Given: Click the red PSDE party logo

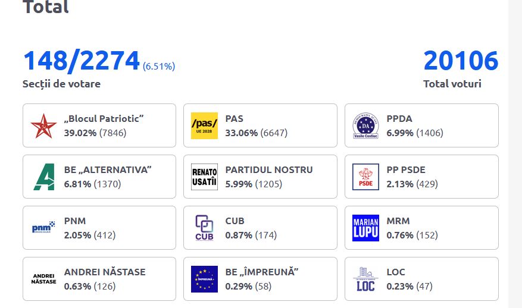Looking at the screenshot, I should (x=365, y=177).
